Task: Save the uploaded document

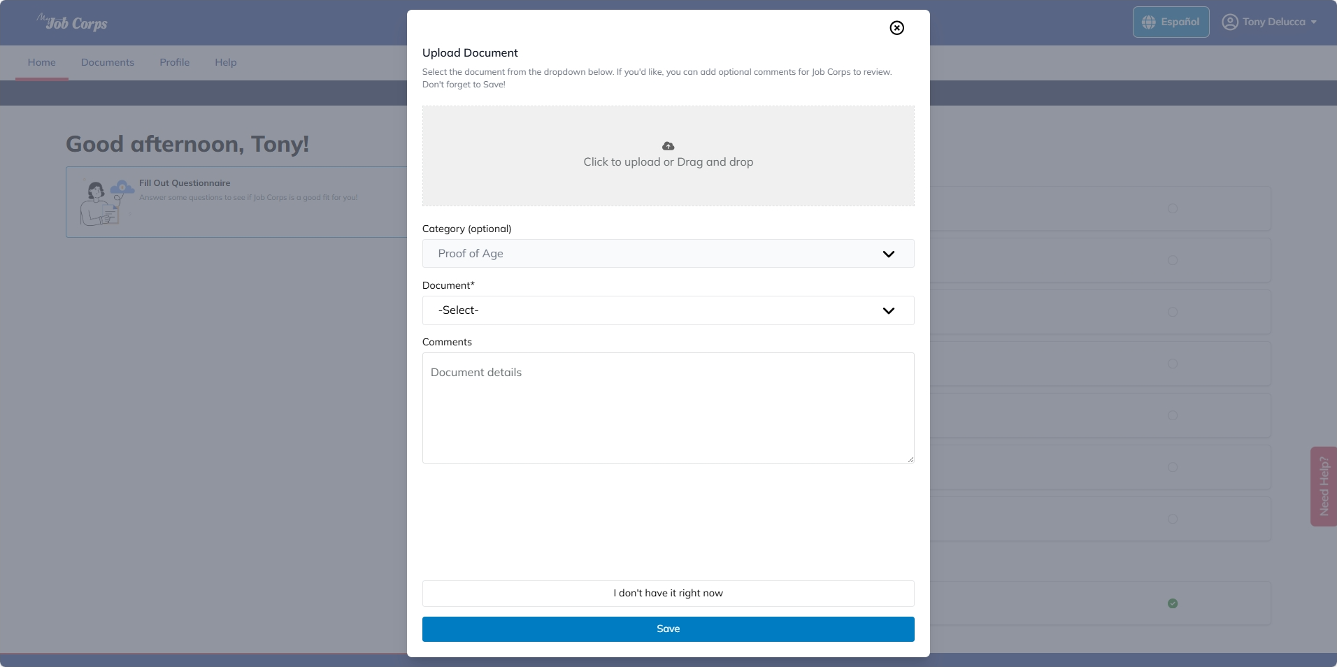Action: tap(668, 629)
